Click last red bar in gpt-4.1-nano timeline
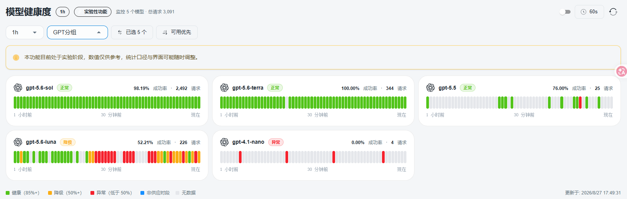 point(383,157)
